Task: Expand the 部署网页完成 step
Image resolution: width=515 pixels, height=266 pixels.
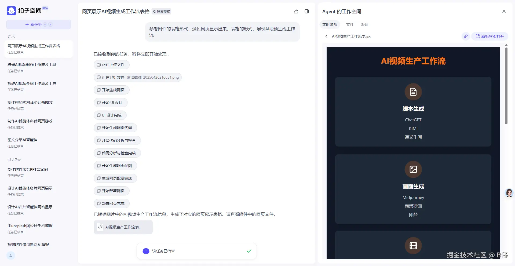Action: tap(111, 203)
